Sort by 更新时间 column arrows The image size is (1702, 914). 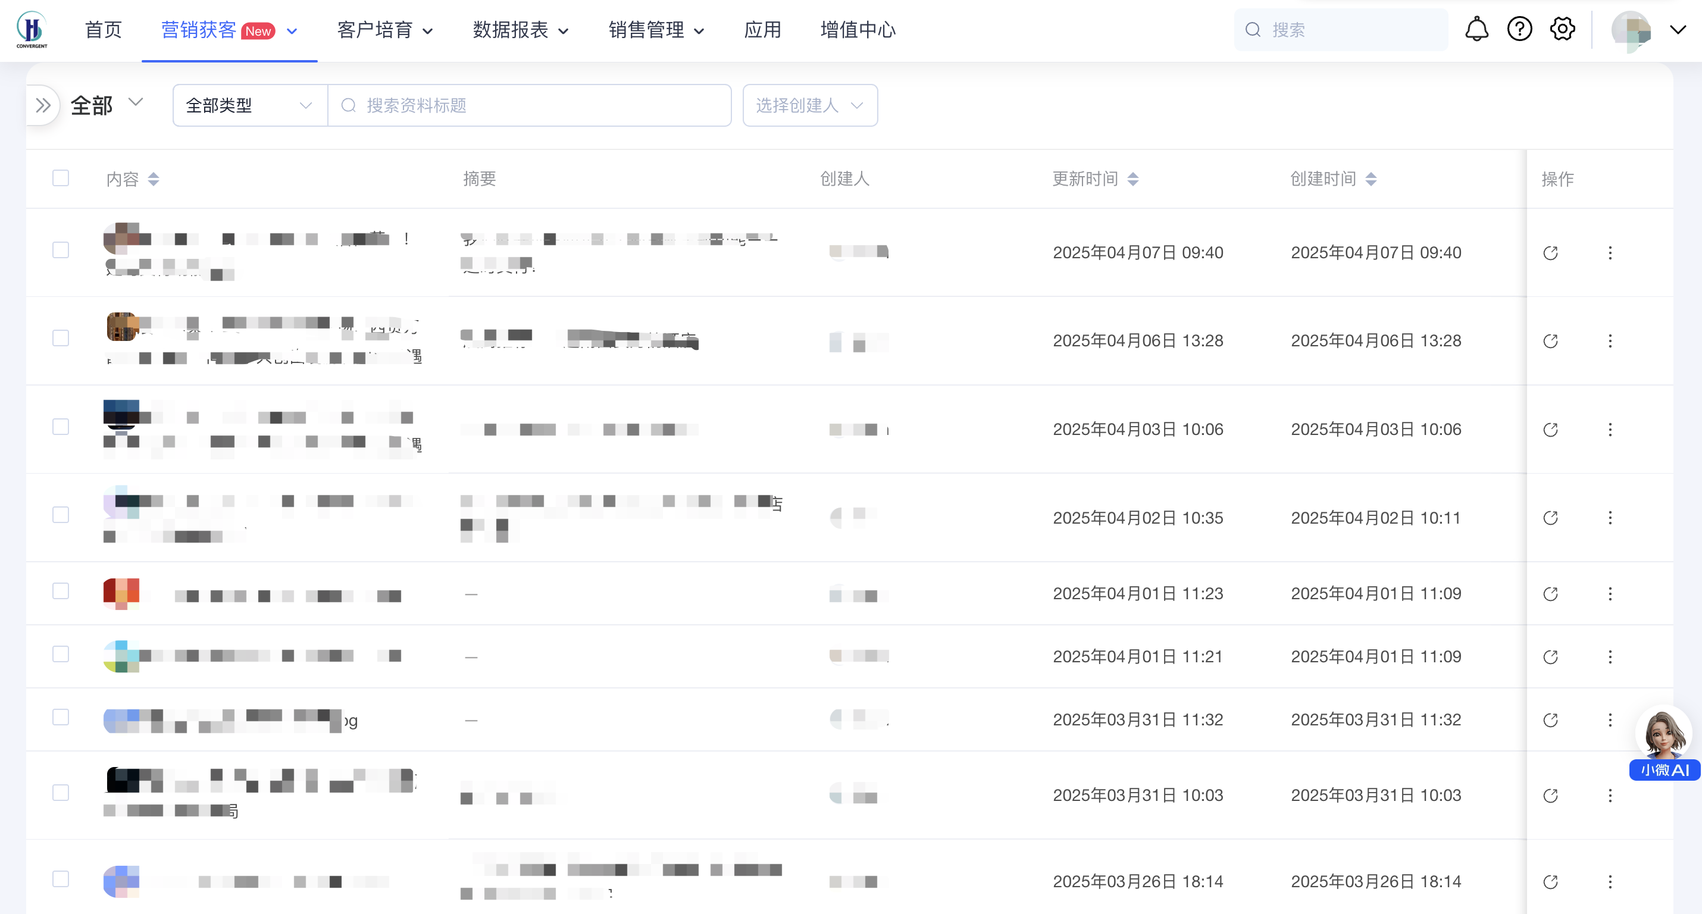1132,179
